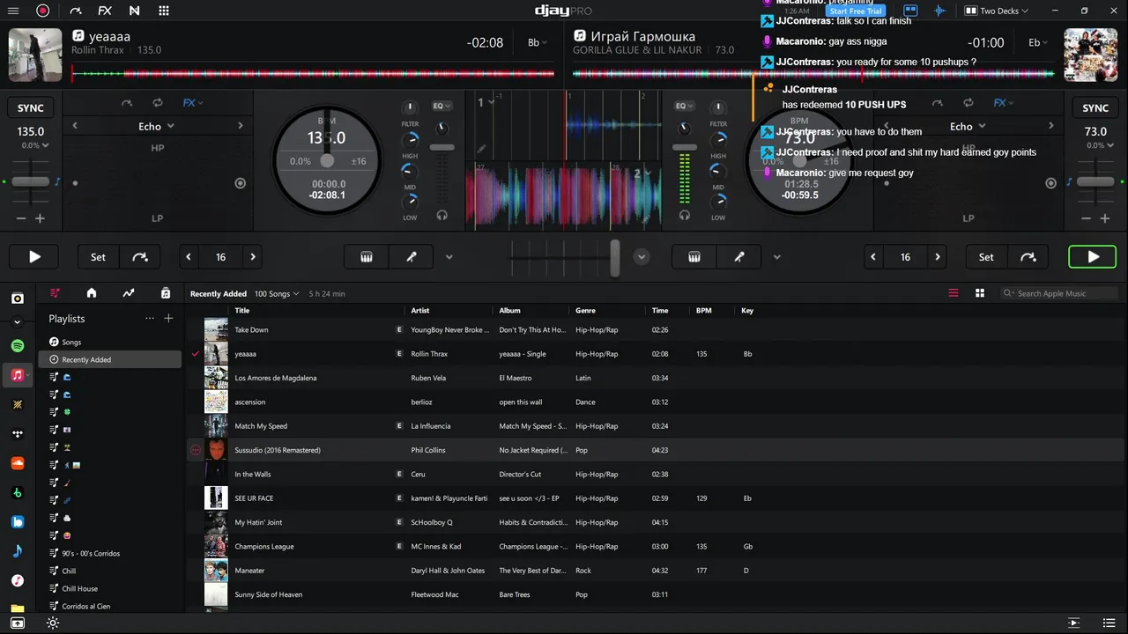The height and width of the screenshot is (634, 1128).
Task: Increase left deck loop length past 16
Action: pos(253,257)
